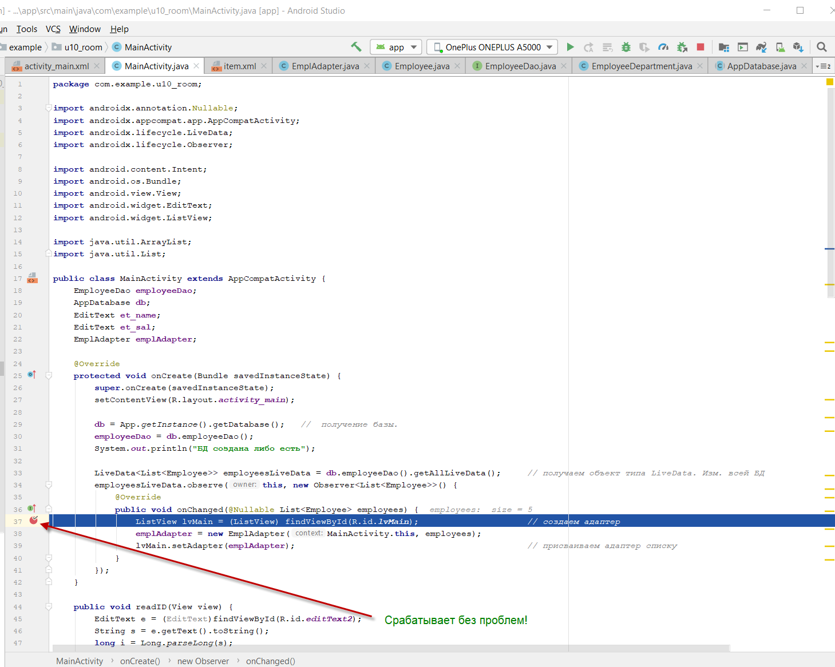The image size is (835, 667).
Task: Open the OnePlus ONEPLUS A5000 device dropdown
Action: point(492,47)
